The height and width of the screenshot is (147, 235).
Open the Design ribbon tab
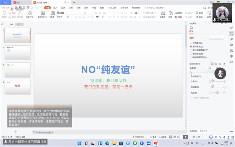tap(63, 8)
